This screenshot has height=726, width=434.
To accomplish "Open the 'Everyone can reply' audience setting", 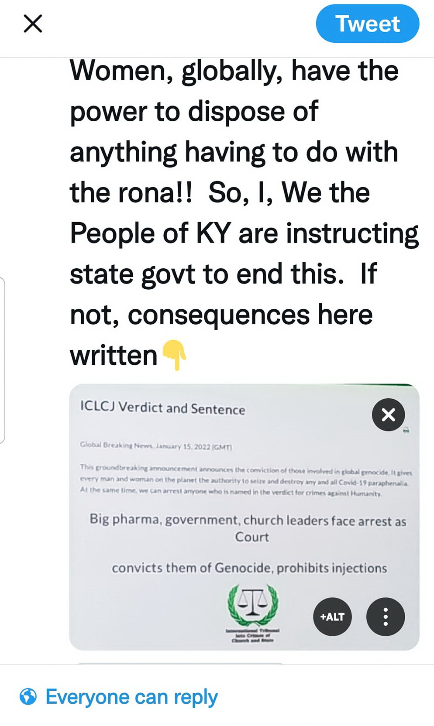I will [x=131, y=697].
